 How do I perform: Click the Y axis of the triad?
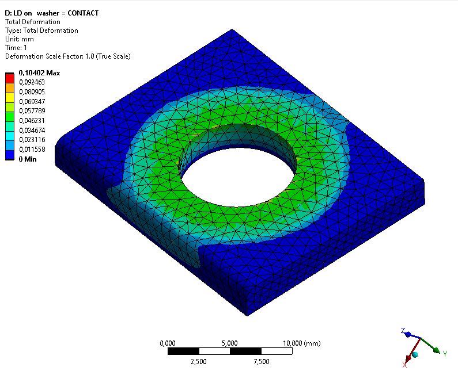click(432, 346)
